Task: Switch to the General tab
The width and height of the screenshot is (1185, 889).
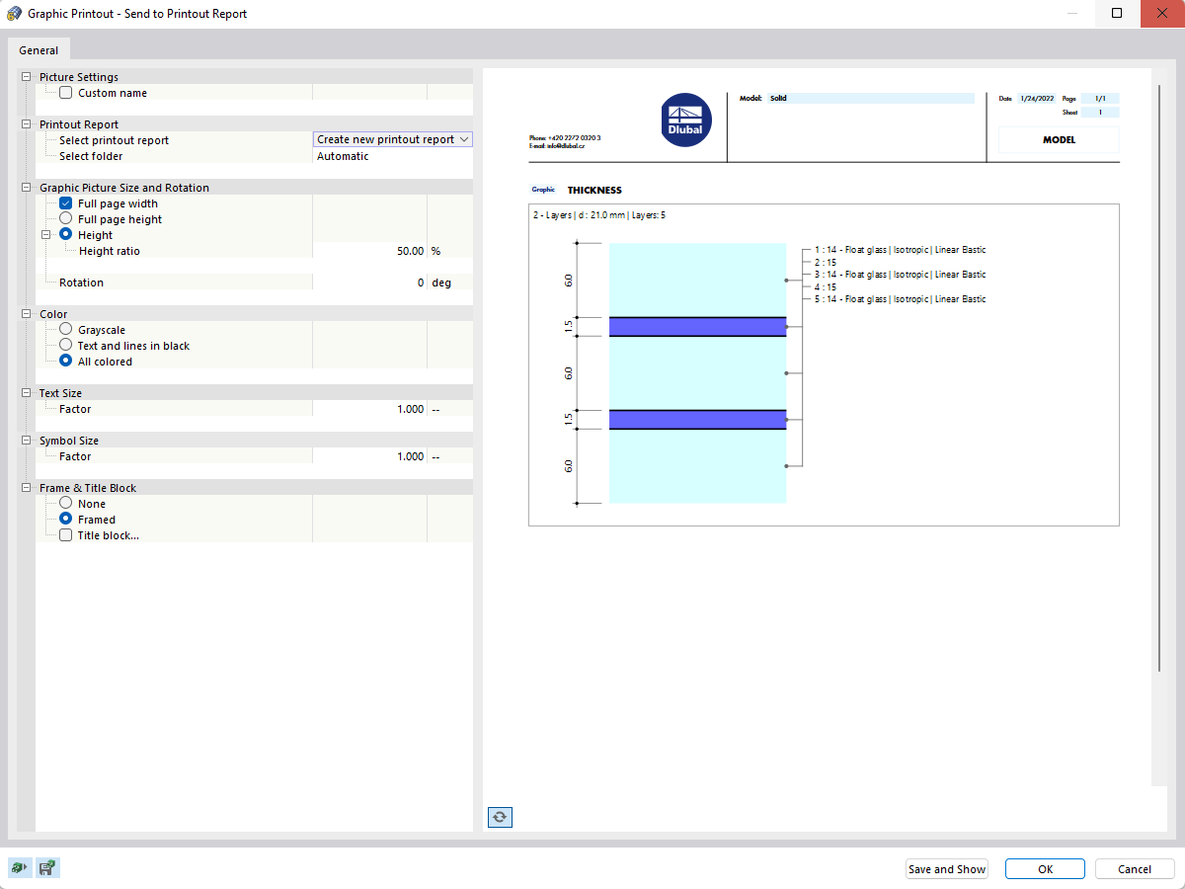Action: (x=39, y=50)
